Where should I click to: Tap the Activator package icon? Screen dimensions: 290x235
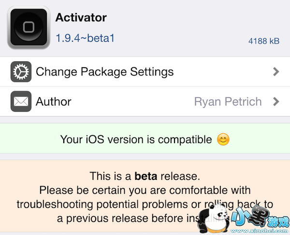point(29,27)
